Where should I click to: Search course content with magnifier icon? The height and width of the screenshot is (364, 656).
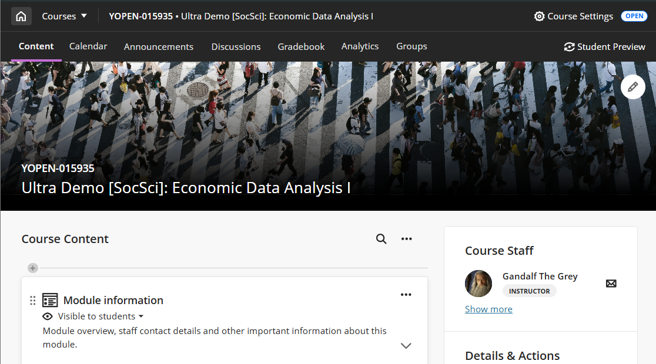tap(381, 239)
